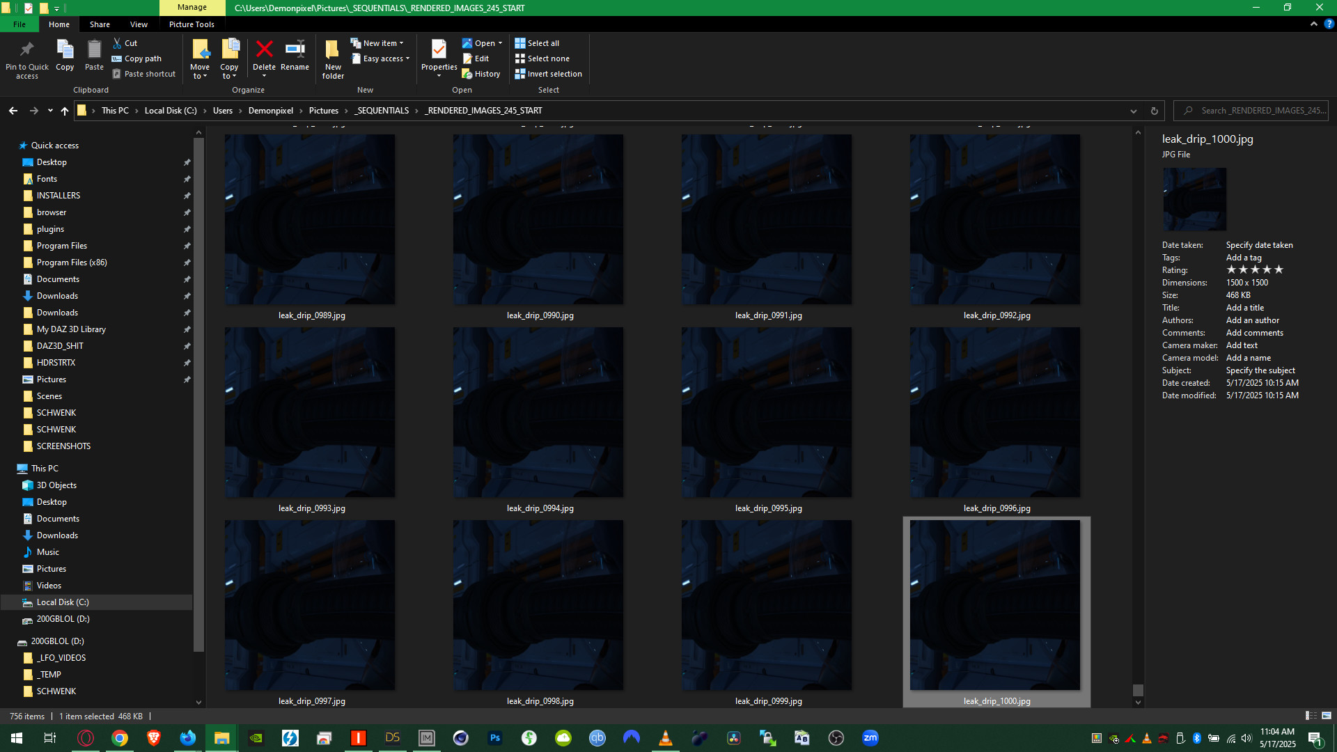Switch to the View ribbon tab

click(x=139, y=24)
